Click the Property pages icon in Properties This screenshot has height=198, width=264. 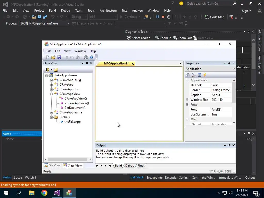pyautogui.click(x=199, y=75)
